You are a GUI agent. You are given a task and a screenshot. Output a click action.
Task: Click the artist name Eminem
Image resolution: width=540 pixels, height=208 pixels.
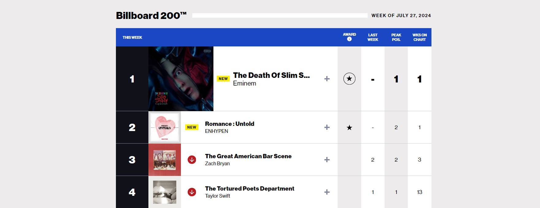pyautogui.click(x=244, y=83)
